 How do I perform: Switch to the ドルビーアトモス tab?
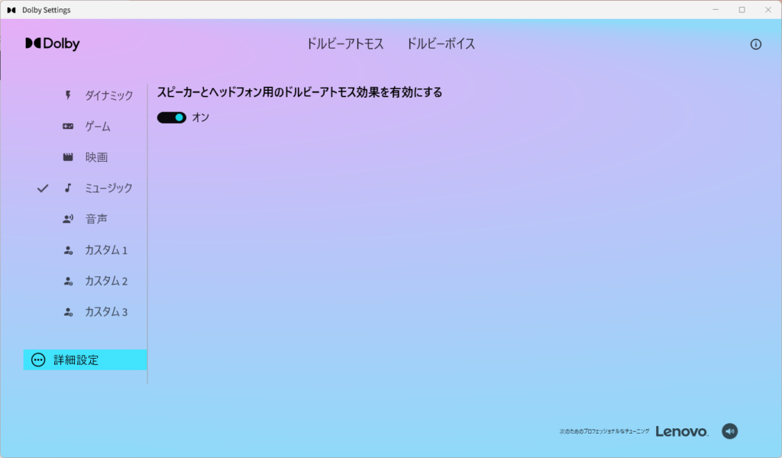tap(345, 44)
